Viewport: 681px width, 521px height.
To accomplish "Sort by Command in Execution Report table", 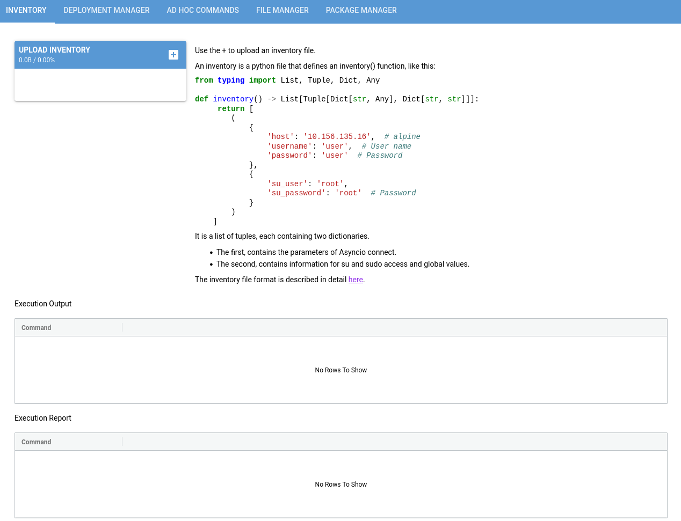I will 37,442.
